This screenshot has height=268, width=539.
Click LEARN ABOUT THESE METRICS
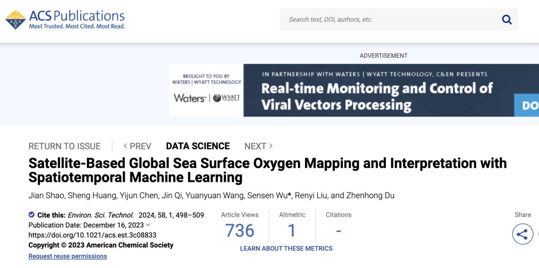pos(286,248)
